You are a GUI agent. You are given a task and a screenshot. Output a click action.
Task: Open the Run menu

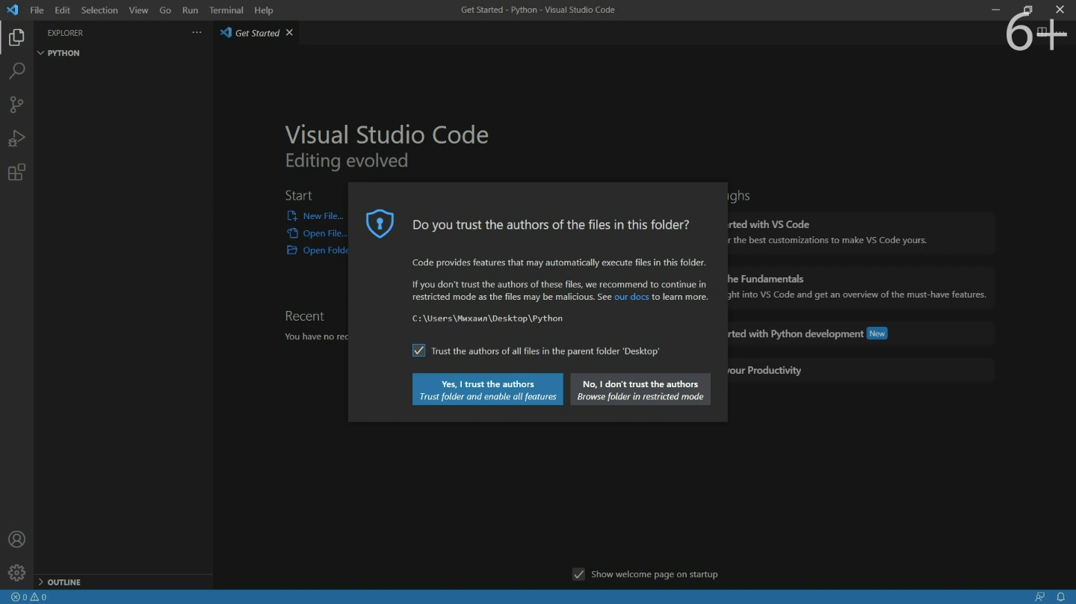coord(190,10)
